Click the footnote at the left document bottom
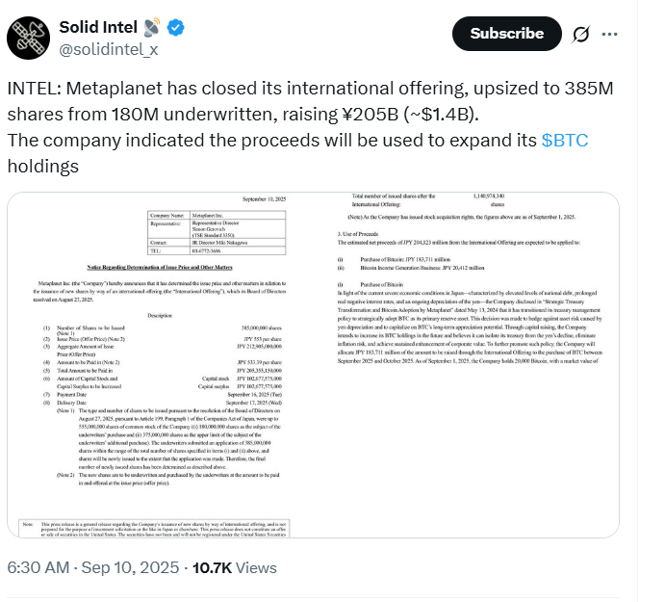The image size is (665, 602). (169, 529)
